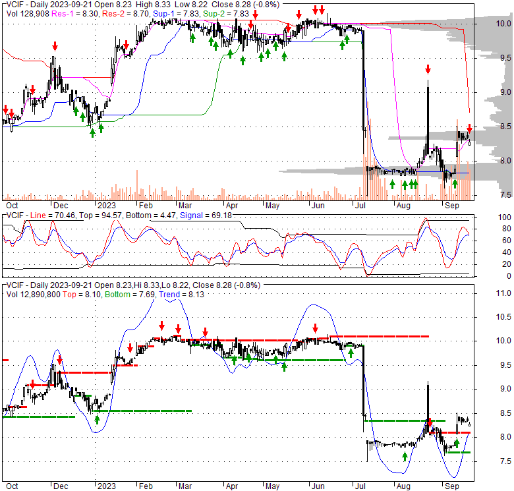Click 'Dec' on the top chart time axis
This screenshot has width=514, height=491.
point(61,206)
